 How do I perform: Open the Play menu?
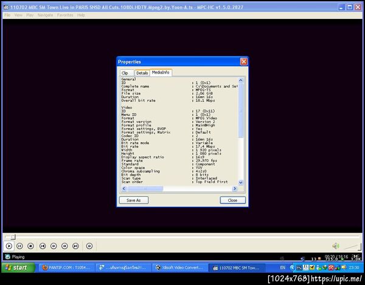coord(30,15)
